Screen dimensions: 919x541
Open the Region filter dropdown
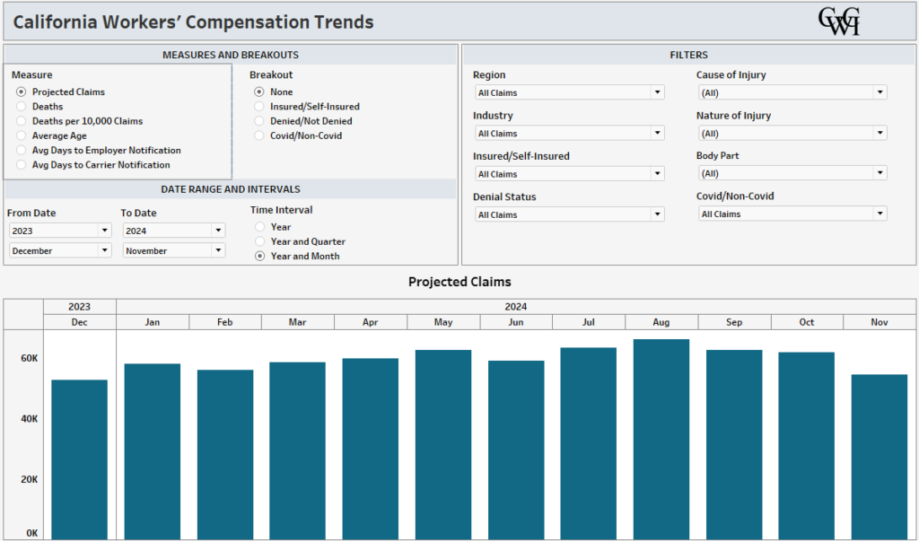click(x=657, y=92)
